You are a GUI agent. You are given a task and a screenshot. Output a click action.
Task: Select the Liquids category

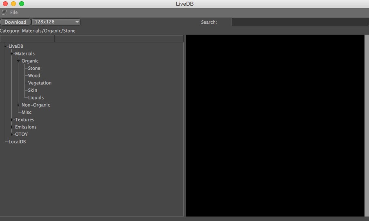[x=36, y=97]
